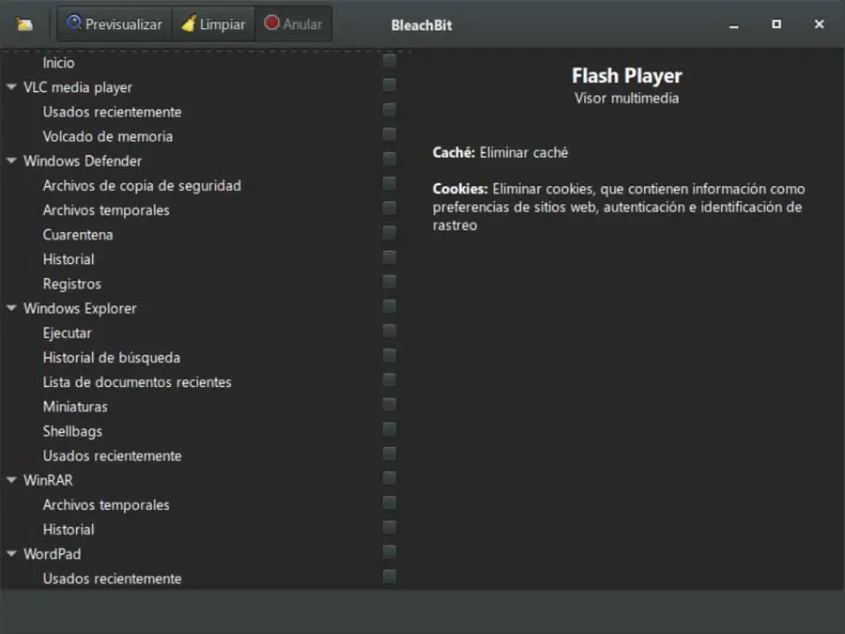Click the Caché description line

click(x=500, y=152)
